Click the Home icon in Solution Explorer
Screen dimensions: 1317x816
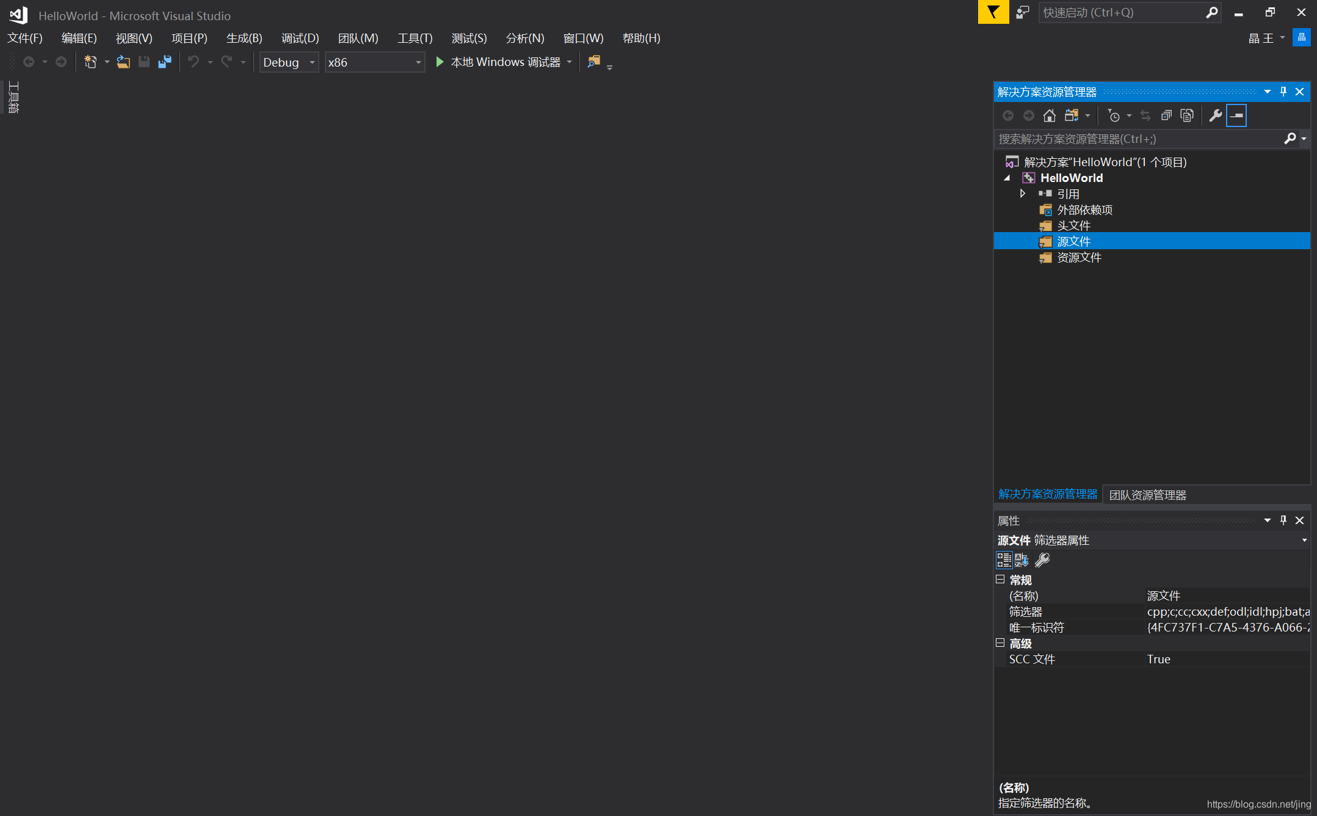tap(1049, 115)
